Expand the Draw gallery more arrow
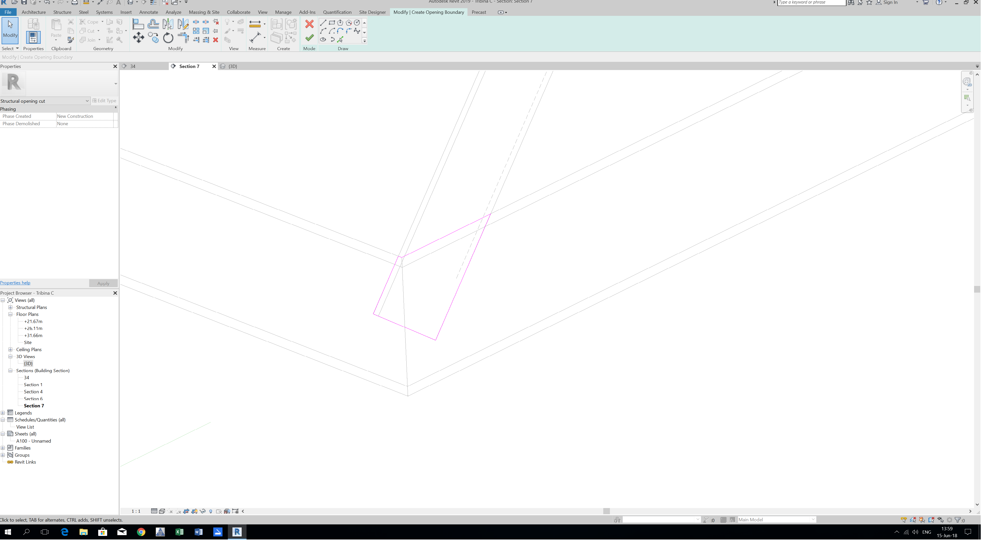 pos(364,40)
